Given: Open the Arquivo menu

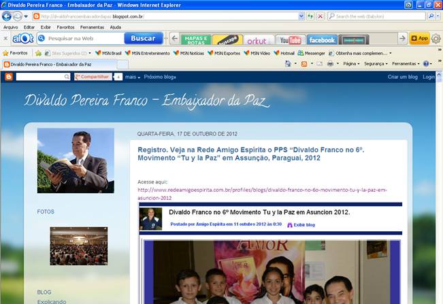Looking at the screenshot, I should [x=11, y=27].
